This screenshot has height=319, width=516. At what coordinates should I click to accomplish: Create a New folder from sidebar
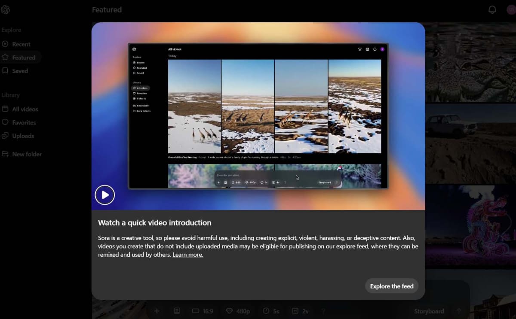[21, 154]
